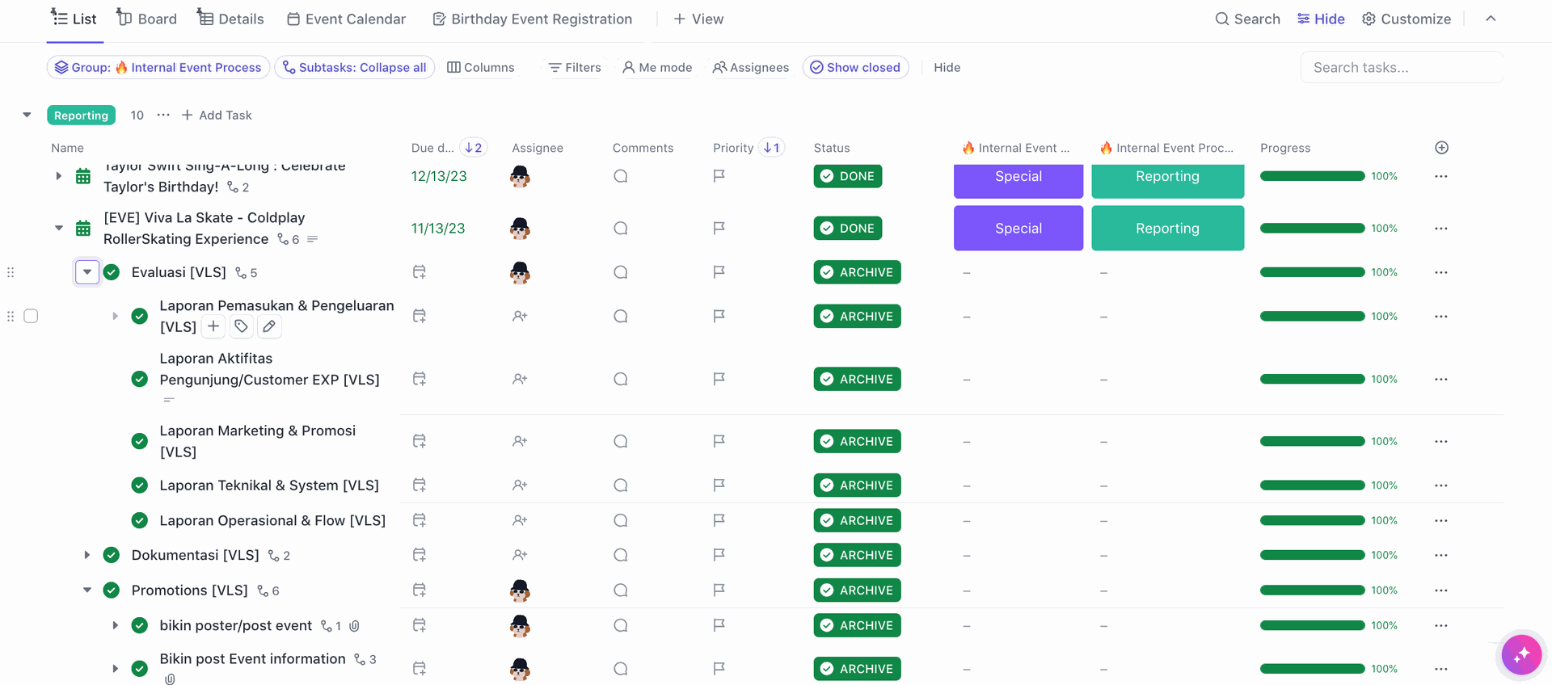1552x685 pixels.
Task: Click progress bar of Evaluasi [VLS]
Action: (x=1312, y=272)
